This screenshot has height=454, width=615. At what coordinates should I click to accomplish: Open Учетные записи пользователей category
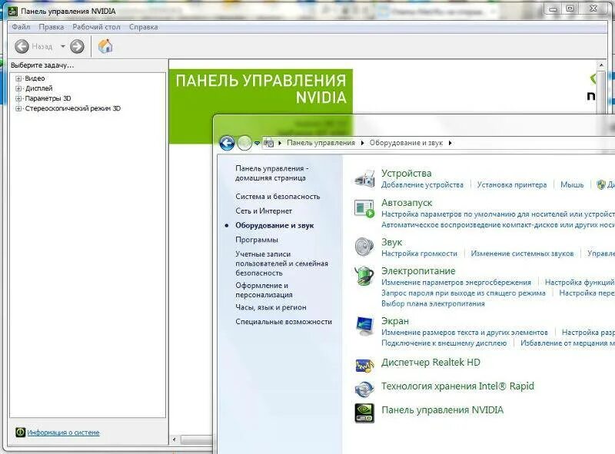(x=281, y=263)
